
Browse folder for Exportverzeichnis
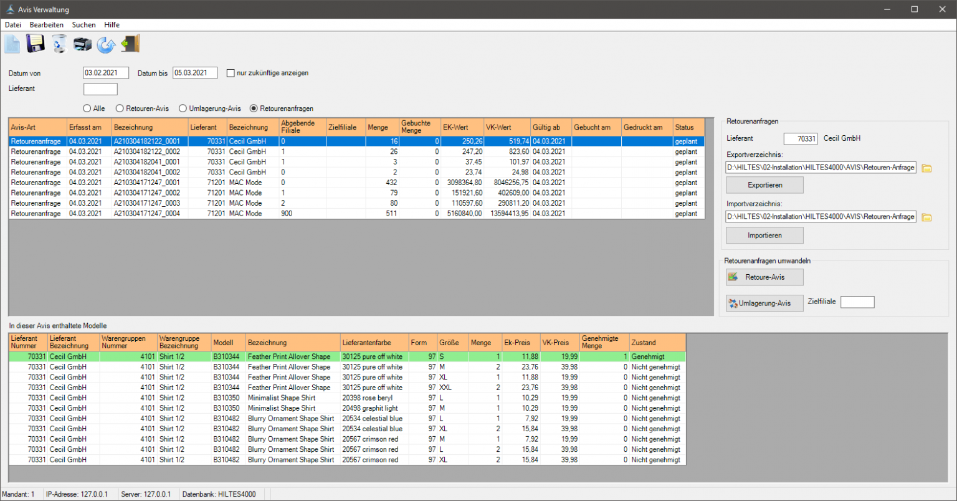tap(926, 168)
